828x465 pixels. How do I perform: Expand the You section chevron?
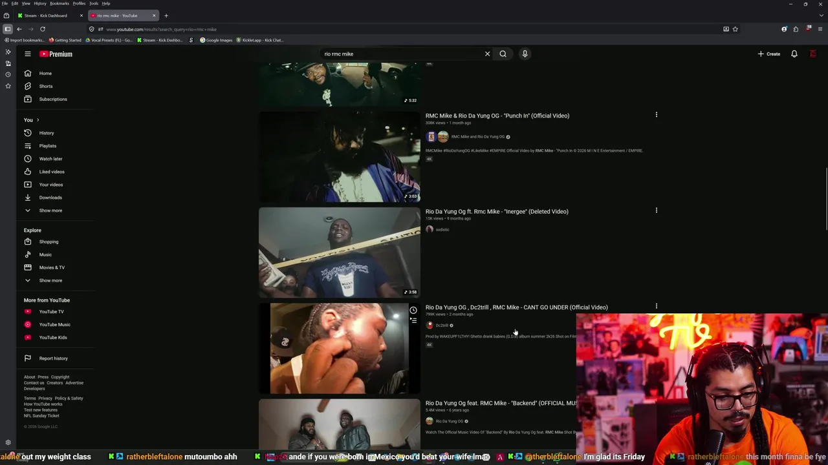38,120
